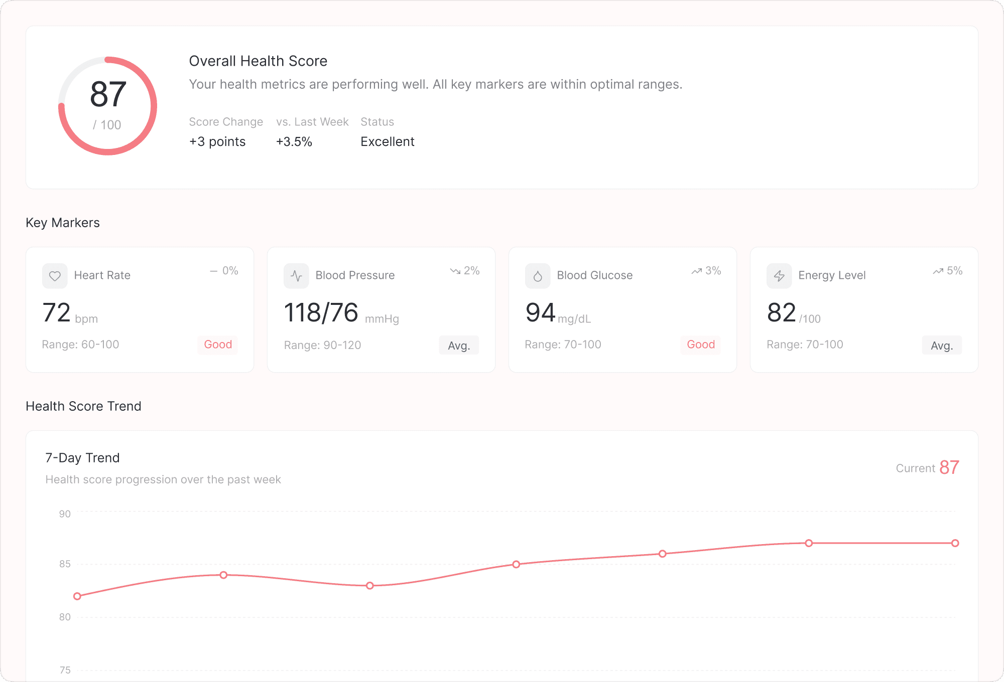Click the +3 points score change value
Image resolution: width=1004 pixels, height=682 pixels.
[217, 142]
